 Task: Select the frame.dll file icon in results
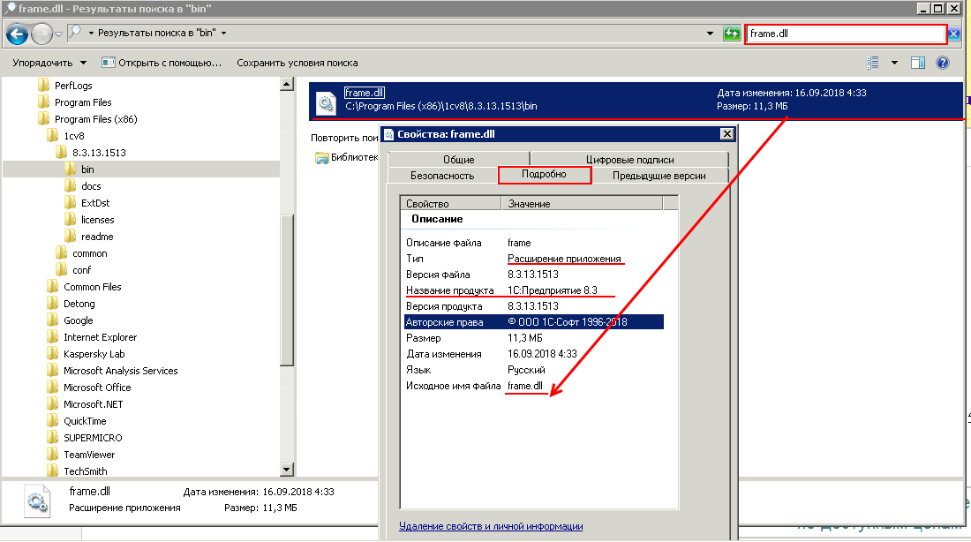pyautogui.click(x=326, y=102)
